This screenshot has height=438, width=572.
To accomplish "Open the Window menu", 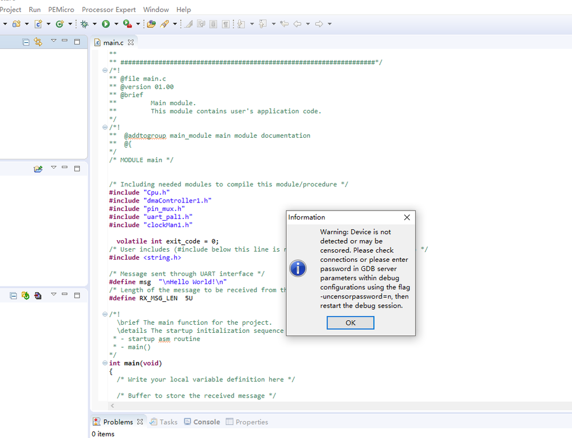I will coord(156,10).
